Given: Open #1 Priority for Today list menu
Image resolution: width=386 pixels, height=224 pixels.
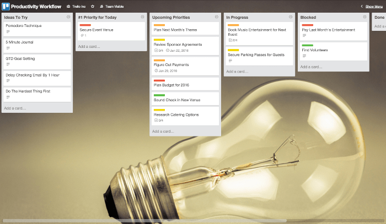Looking at the screenshot, I should (x=142, y=17).
